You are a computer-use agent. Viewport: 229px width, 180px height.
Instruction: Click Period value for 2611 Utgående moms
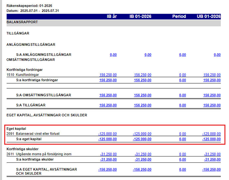pos(182,154)
